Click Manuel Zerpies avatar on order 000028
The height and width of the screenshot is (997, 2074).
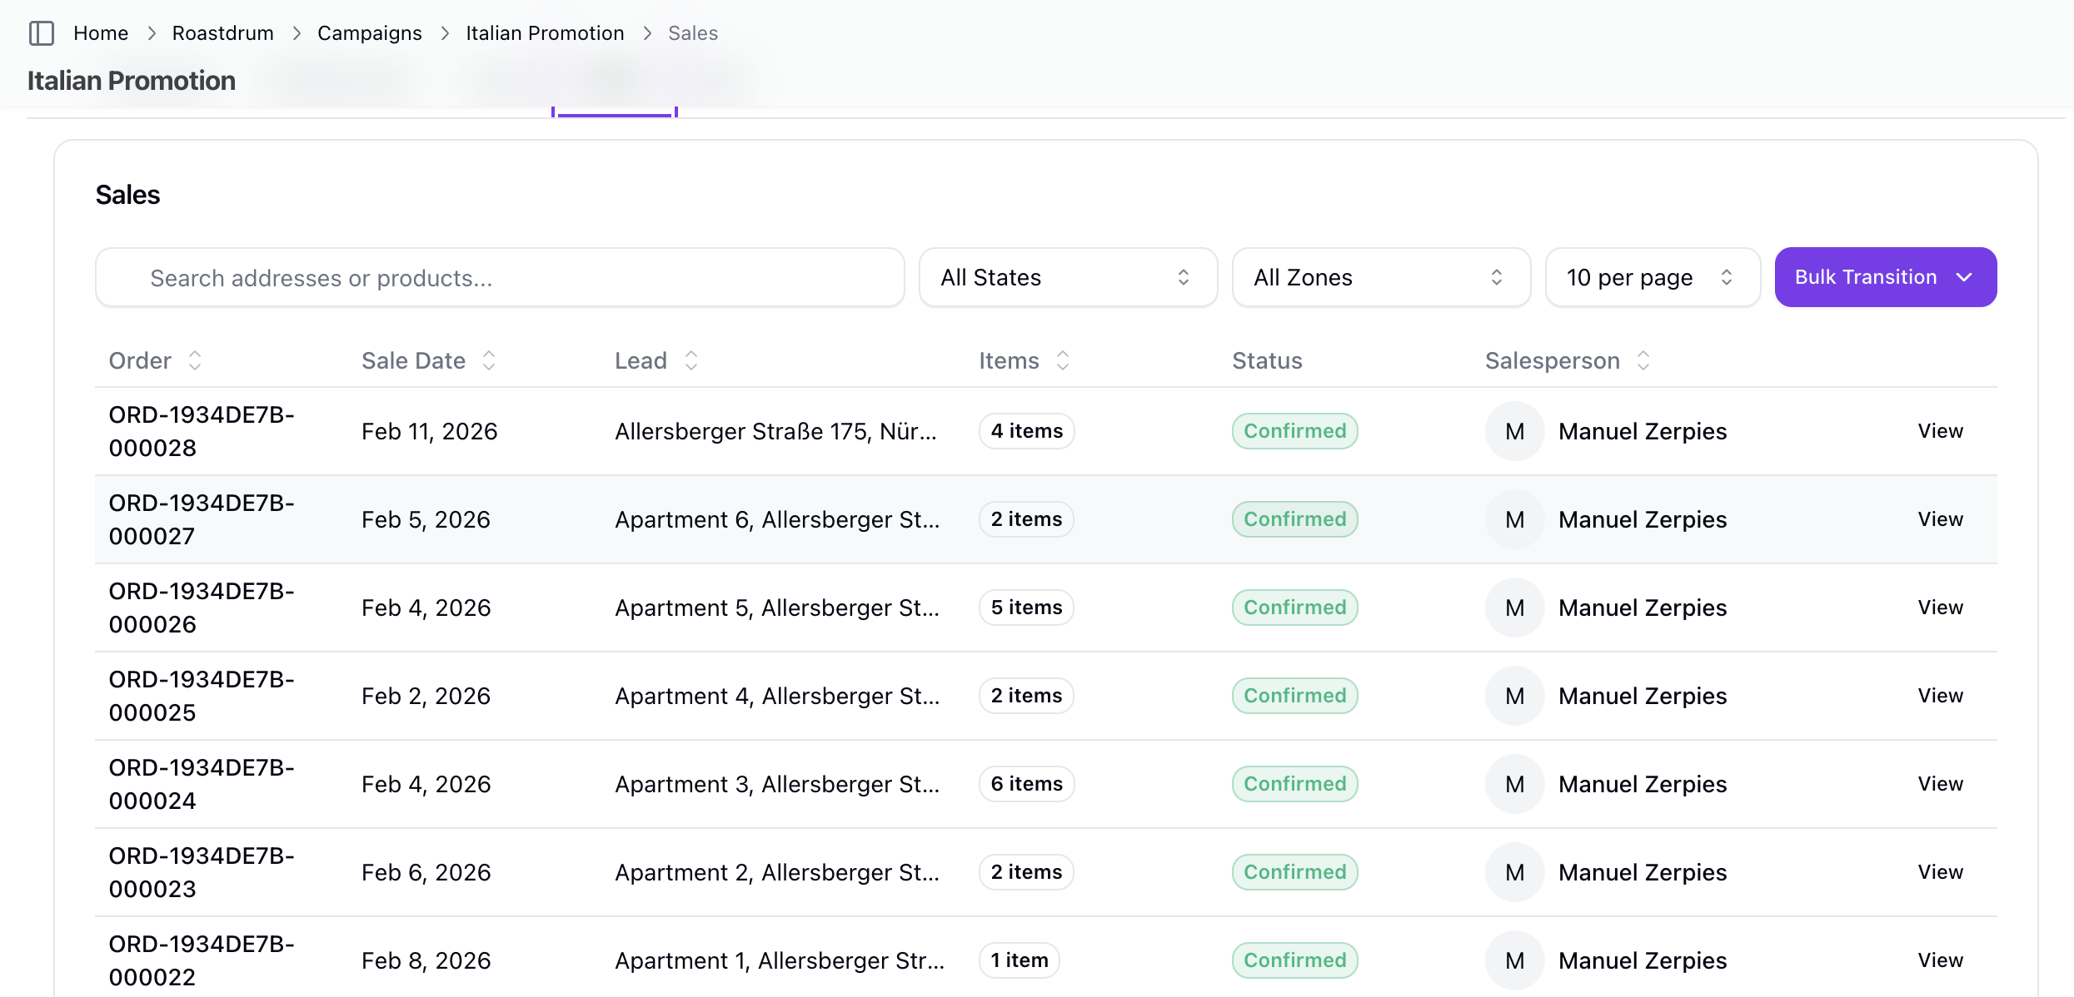[x=1514, y=431]
